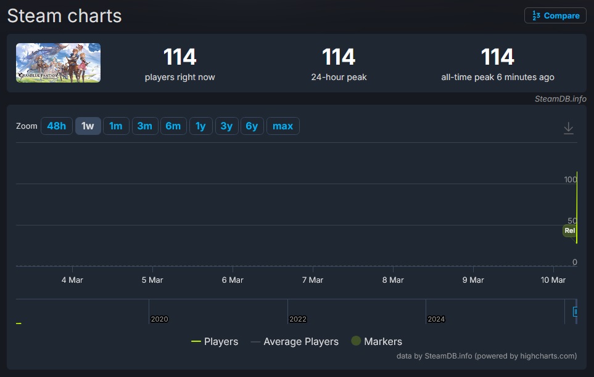Image resolution: width=594 pixels, height=377 pixels.
Task: Switch zoom to 3m
Action: (145, 126)
